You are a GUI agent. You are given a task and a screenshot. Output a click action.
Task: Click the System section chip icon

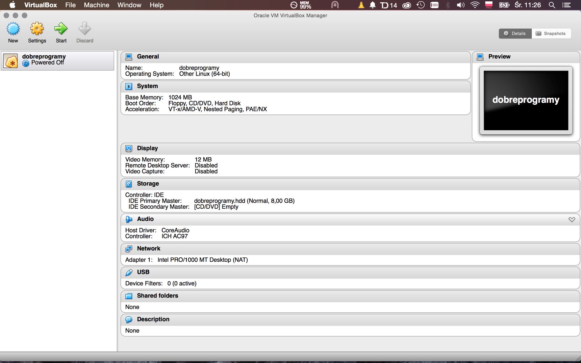click(129, 86)
